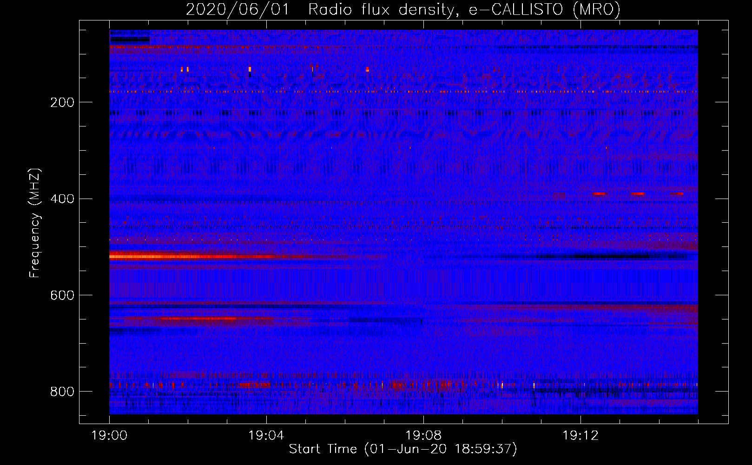Click the plot title text at top

pyautogui.click(x=402, y=9)
